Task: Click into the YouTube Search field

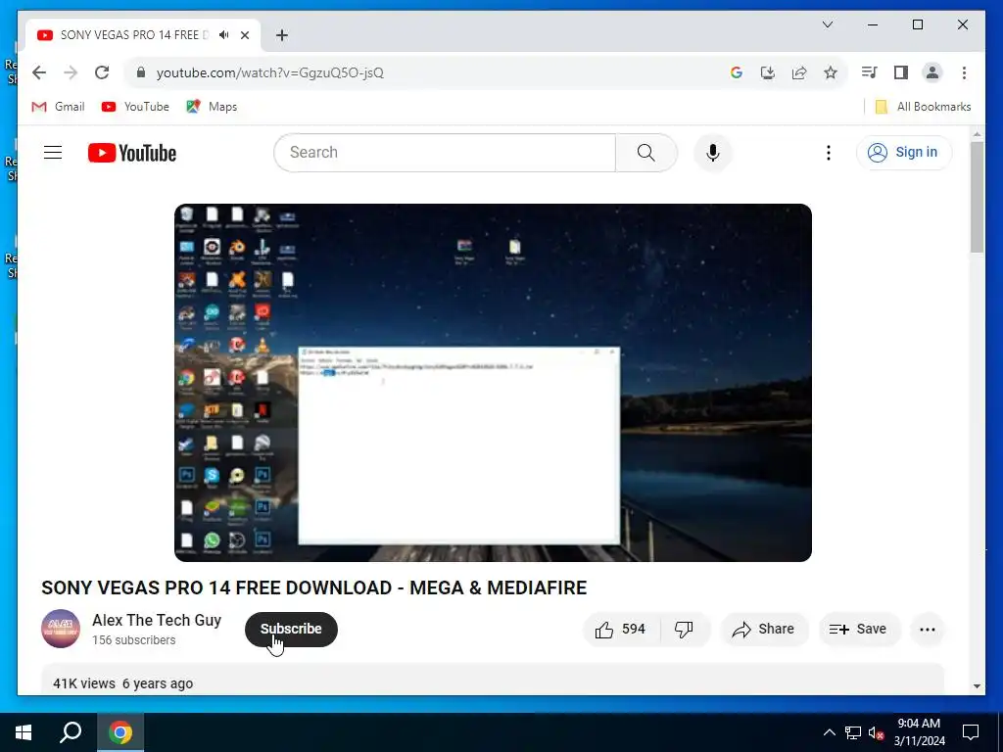Action: click(x=445, y=152)
